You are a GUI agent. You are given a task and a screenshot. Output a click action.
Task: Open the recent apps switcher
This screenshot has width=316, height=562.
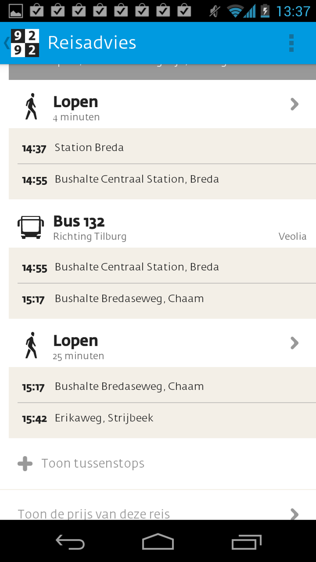[x=246, y=542]
